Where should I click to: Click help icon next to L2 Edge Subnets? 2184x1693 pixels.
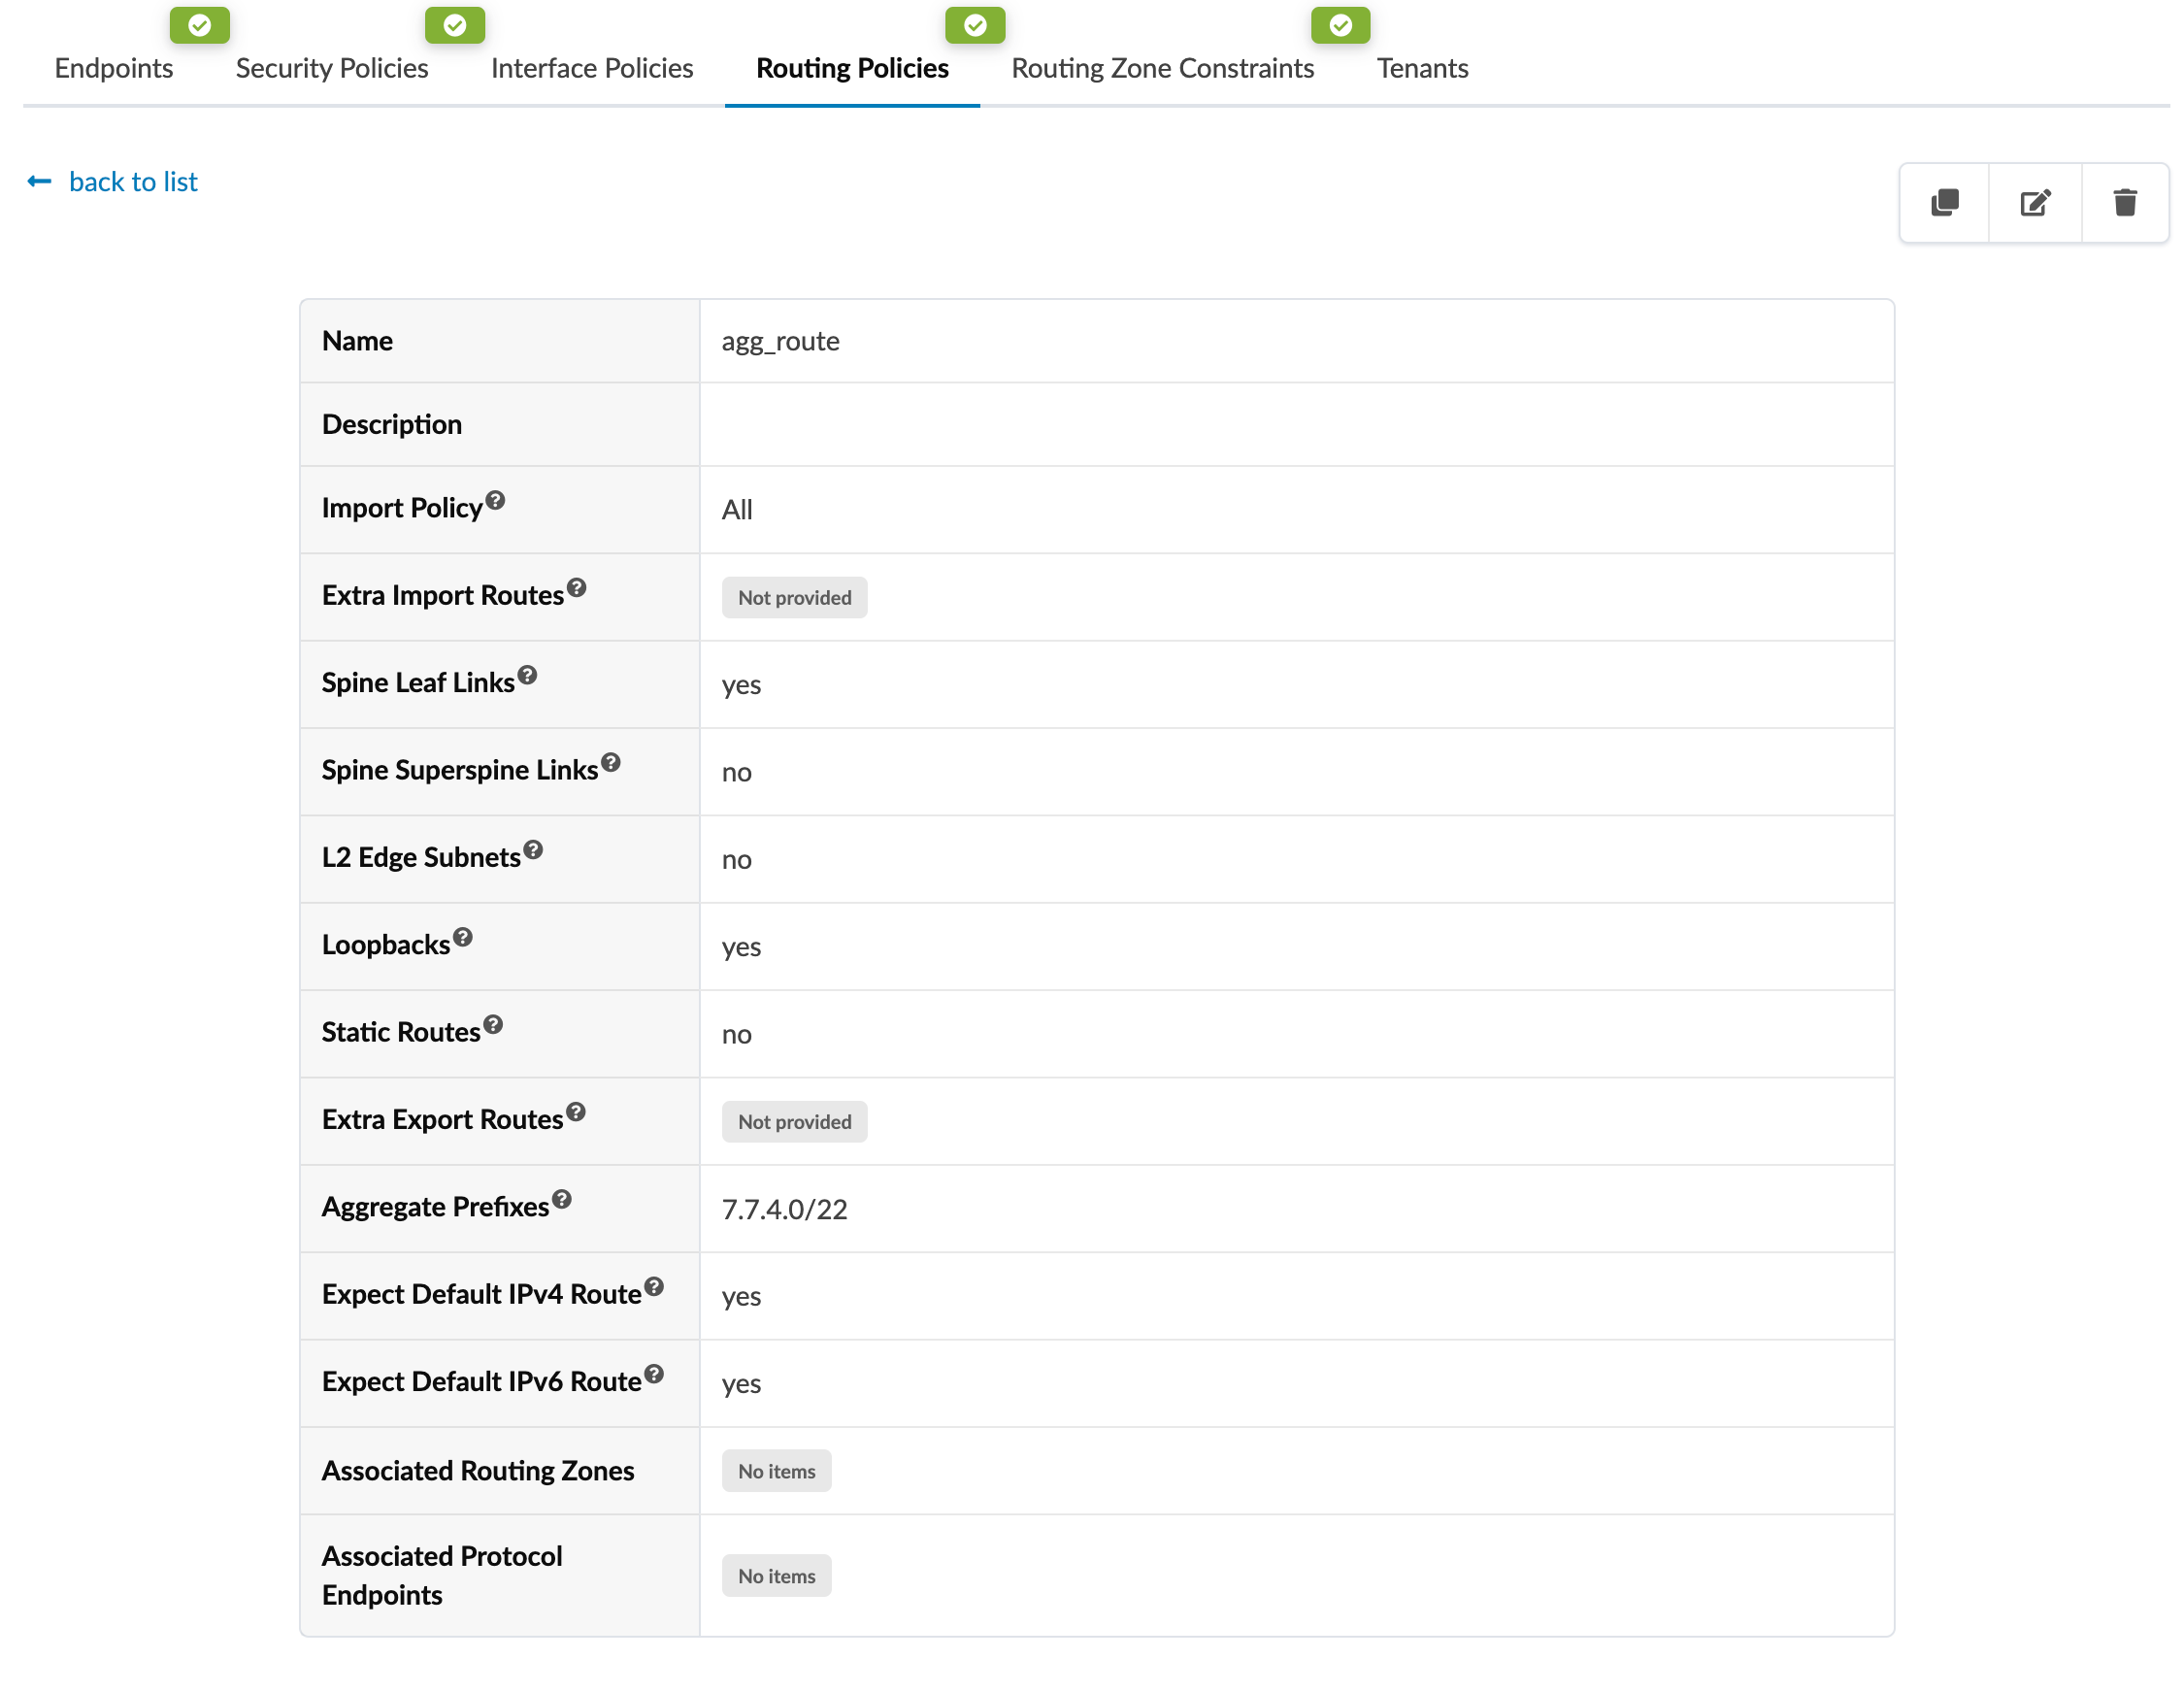click(533, 849)
